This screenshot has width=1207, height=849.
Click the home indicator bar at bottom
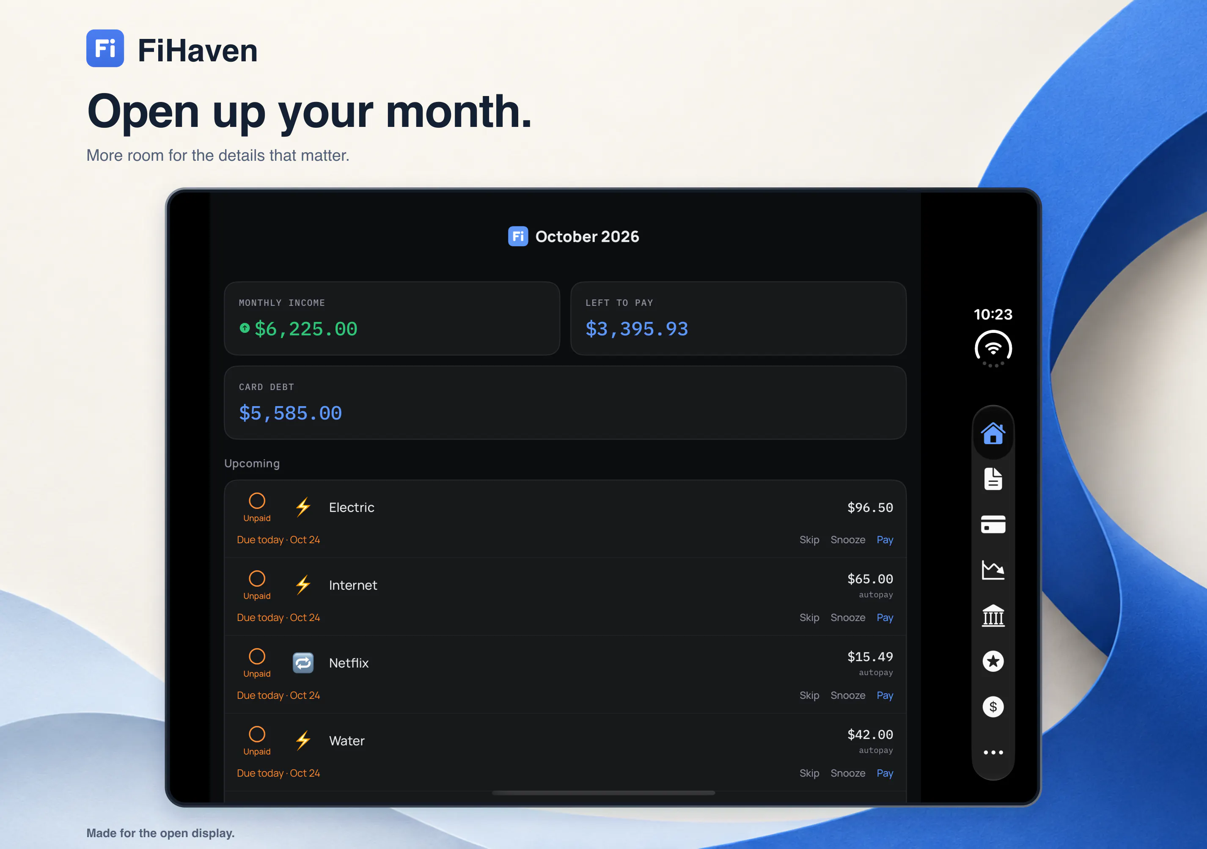(x=603, y=792)
